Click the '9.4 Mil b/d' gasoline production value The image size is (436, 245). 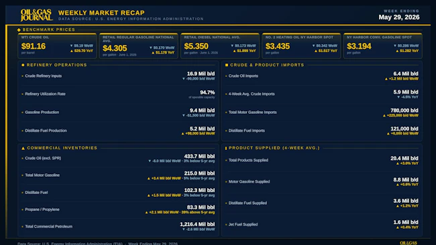pyautogui.click(x=202, y=110)
